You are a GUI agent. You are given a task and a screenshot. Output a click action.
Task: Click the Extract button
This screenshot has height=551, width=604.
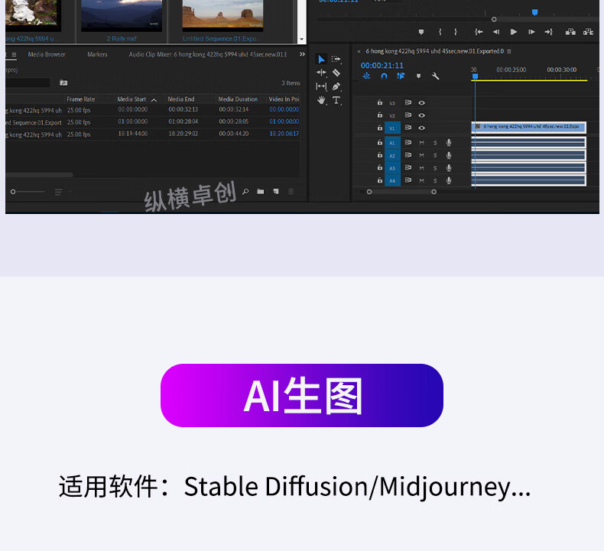(x=588, y=32)
